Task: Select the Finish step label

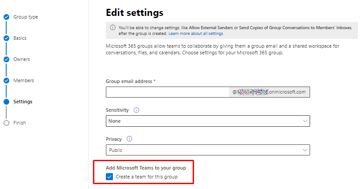Action: (x=19, y=123)
